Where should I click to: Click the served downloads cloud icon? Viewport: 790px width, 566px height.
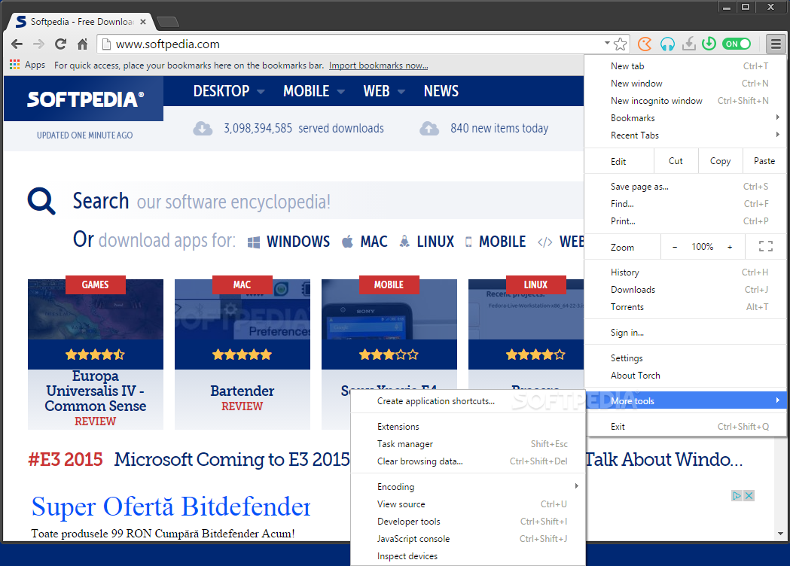pyautogui.click(x=203, y=129)
